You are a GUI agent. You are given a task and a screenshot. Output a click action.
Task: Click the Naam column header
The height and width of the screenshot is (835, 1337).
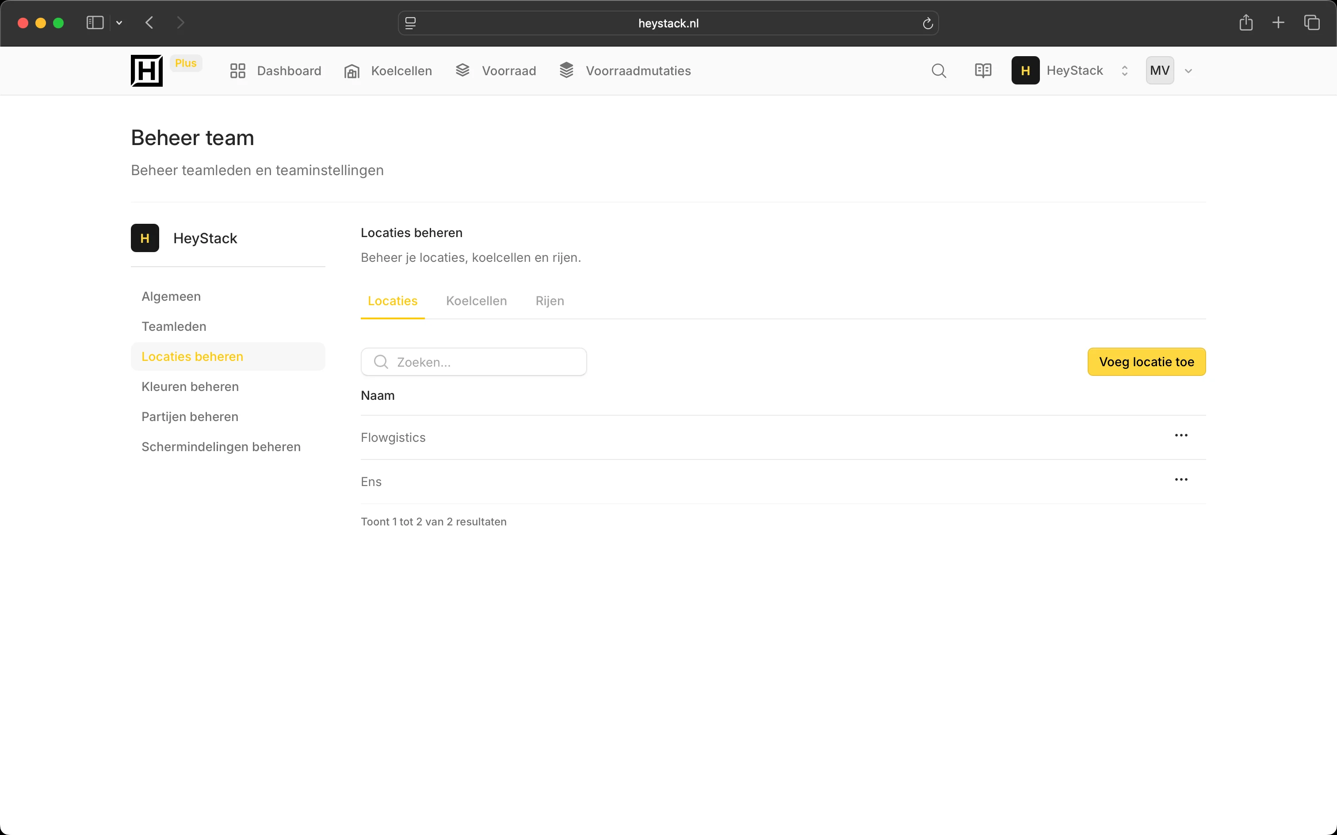click(x=378, y=395)
